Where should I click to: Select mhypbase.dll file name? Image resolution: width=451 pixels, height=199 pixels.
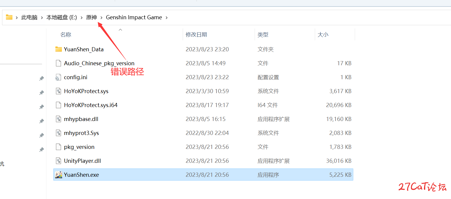coord(81,119)
